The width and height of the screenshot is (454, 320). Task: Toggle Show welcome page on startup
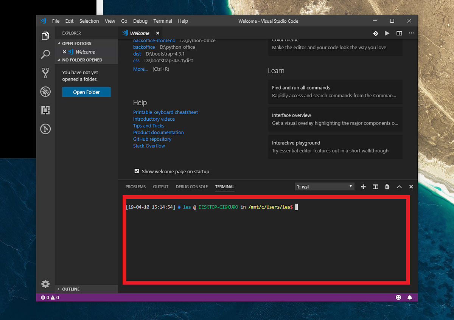coord(137,171)
